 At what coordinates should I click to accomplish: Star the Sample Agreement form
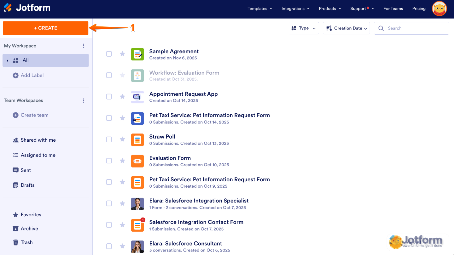122,54
